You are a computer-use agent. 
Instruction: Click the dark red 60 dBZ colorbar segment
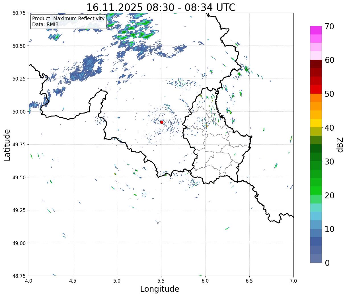(x=316, y=64)
